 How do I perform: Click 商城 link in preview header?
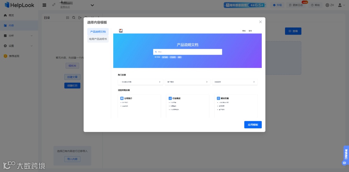[x=244, y=31]
